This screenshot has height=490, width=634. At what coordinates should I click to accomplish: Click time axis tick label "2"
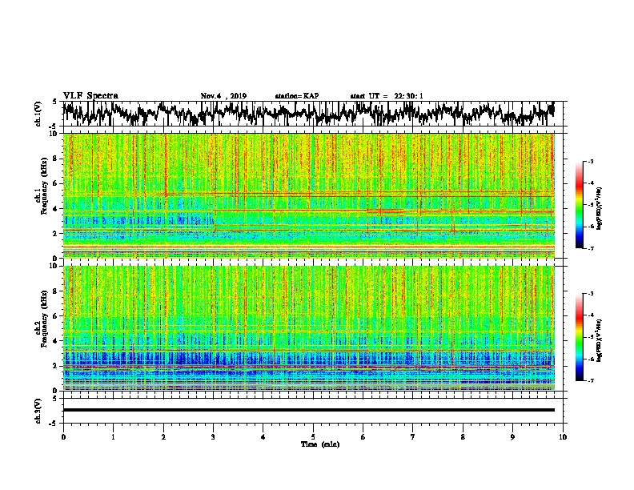point(163,437)
